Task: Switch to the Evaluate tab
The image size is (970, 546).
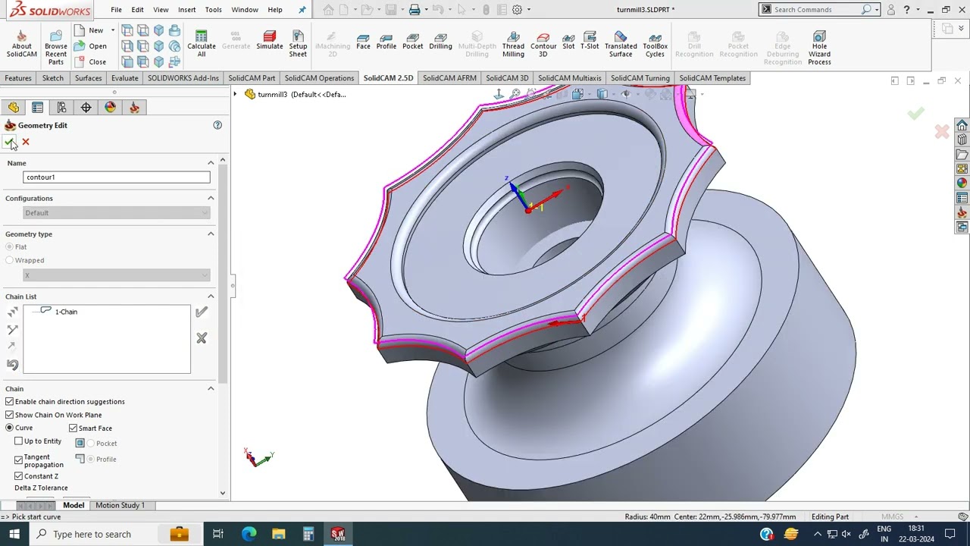Action: (x=124, y=78)
